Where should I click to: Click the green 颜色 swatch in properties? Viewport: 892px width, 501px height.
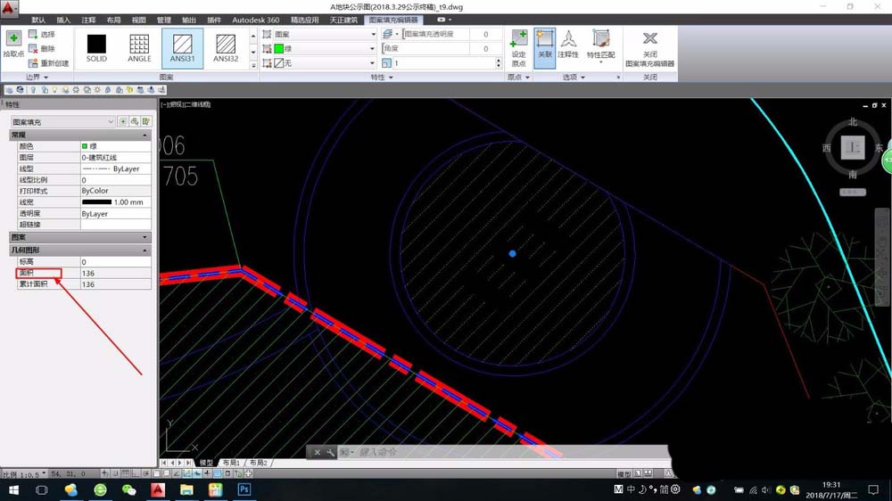click(x=85, y=146)
